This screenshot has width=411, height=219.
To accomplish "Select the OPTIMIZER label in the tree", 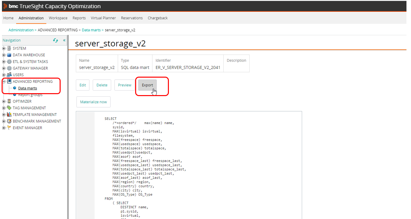I will 22,101.
